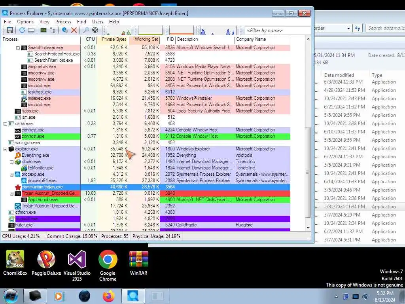Collapse the SearchIndexer.exe tree node
Image resolution: width=405 pixels, height=304 pixels.
[18, 48]
